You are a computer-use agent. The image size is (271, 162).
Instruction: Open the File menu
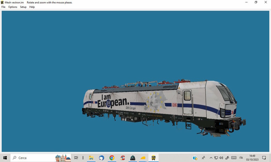(3, 7)
